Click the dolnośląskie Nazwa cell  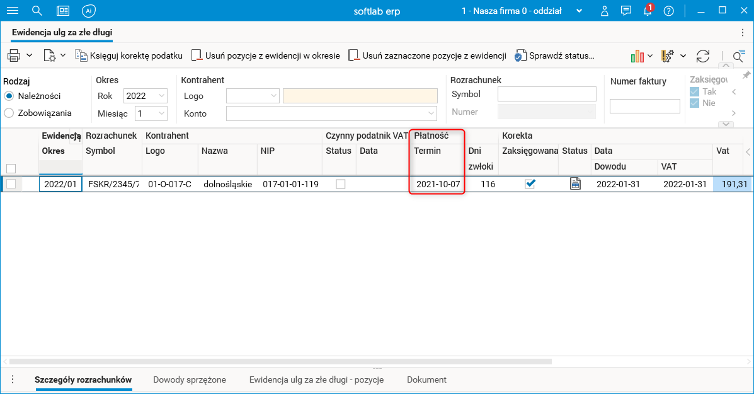228,184
